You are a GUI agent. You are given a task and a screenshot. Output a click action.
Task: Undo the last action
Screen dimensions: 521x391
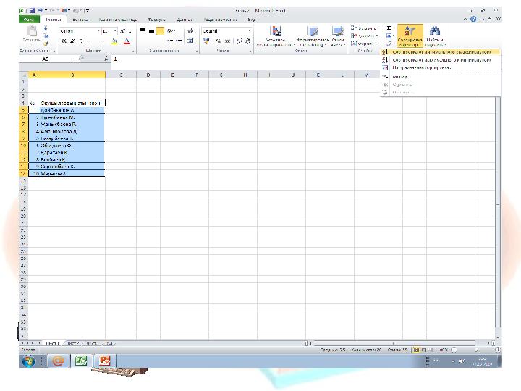coord(41,11)
